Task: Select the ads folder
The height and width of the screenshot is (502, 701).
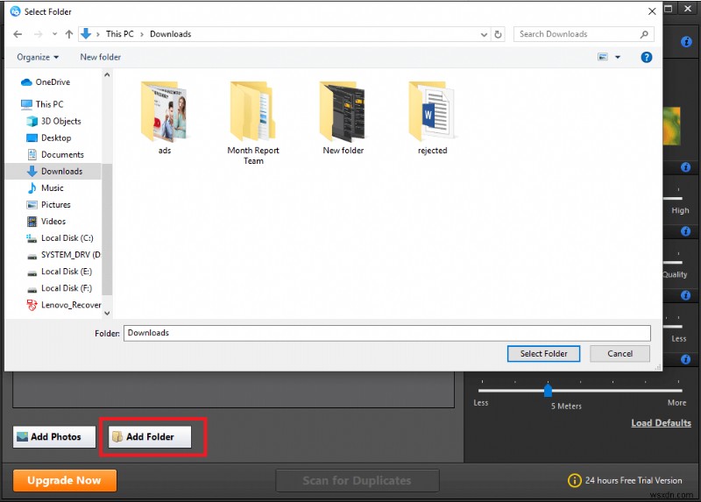Action: 164,118
